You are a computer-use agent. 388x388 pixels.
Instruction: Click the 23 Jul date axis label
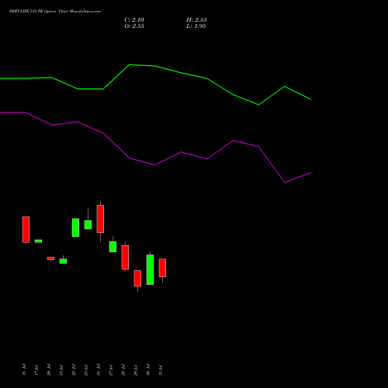[x=86, y=369]
